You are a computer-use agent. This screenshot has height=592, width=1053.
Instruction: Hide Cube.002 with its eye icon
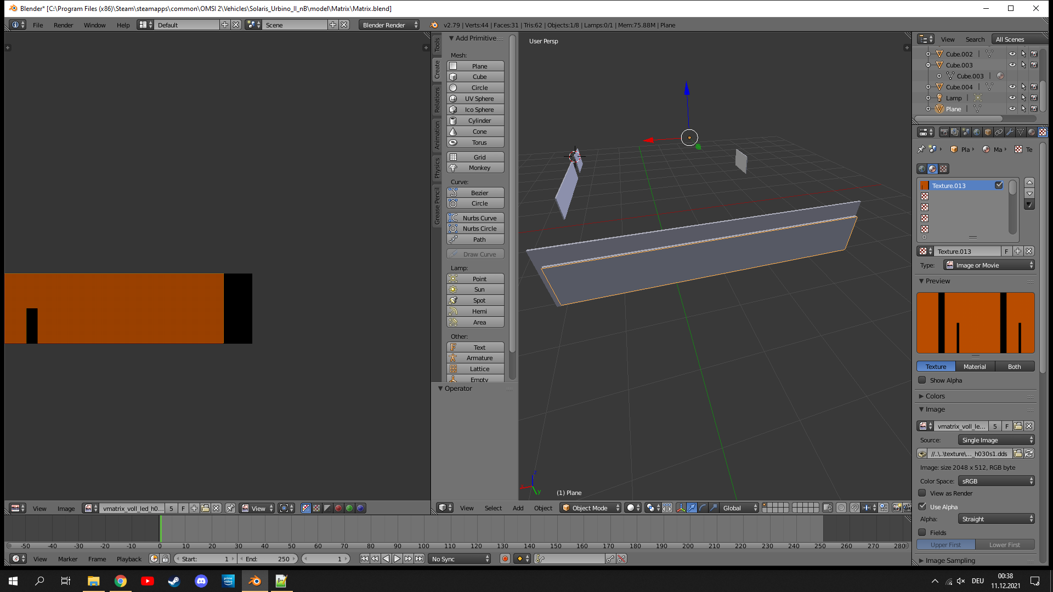(1012, 54)
